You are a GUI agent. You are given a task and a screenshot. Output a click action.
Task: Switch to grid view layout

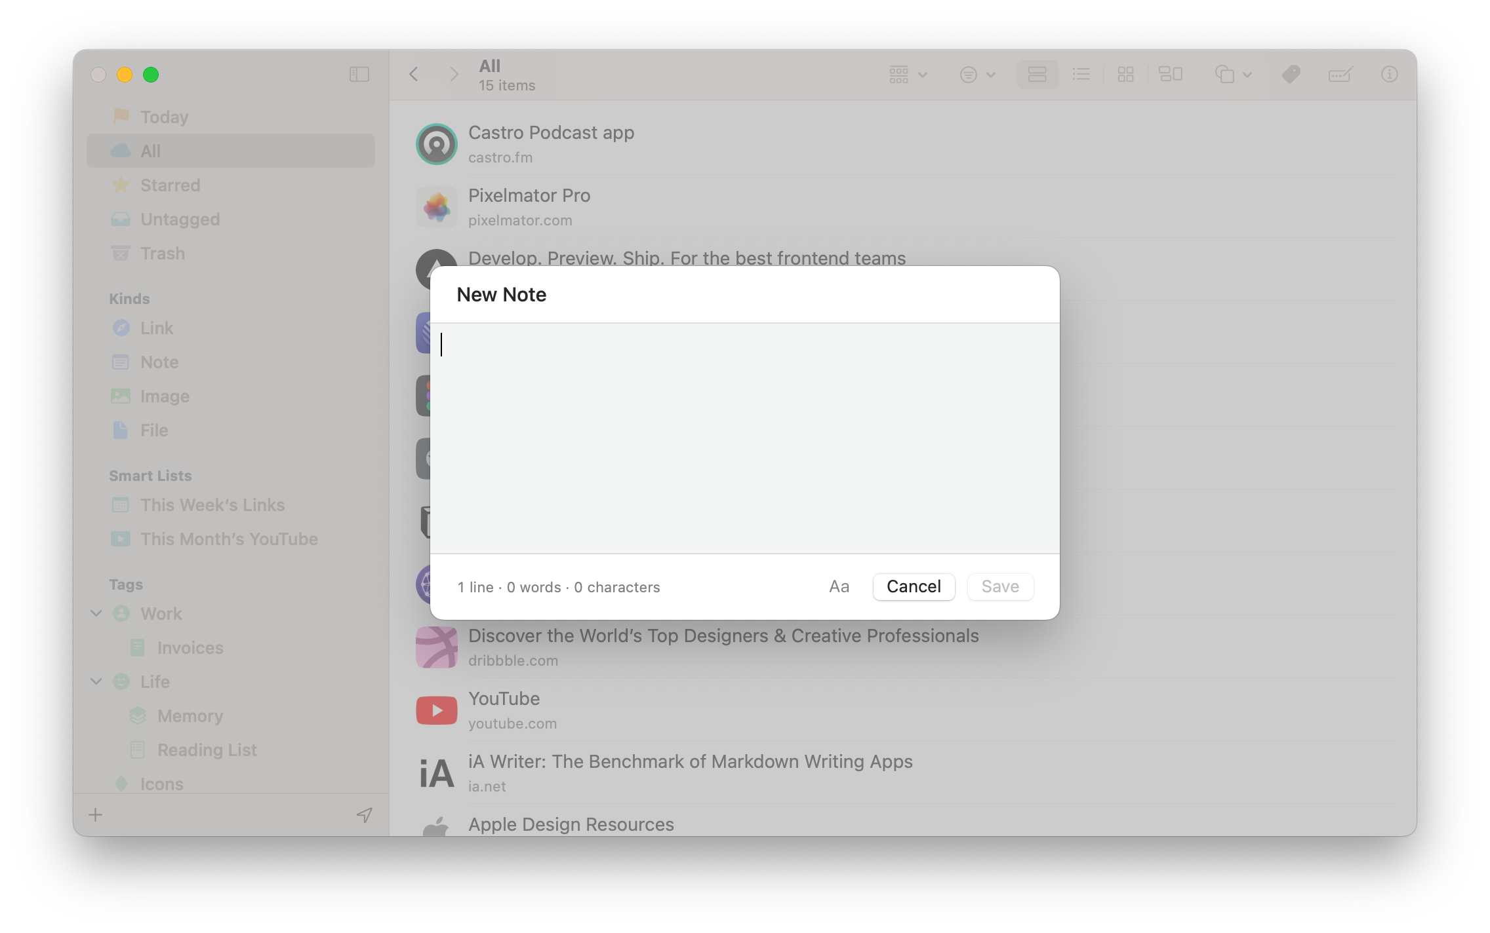[1125, 75]
